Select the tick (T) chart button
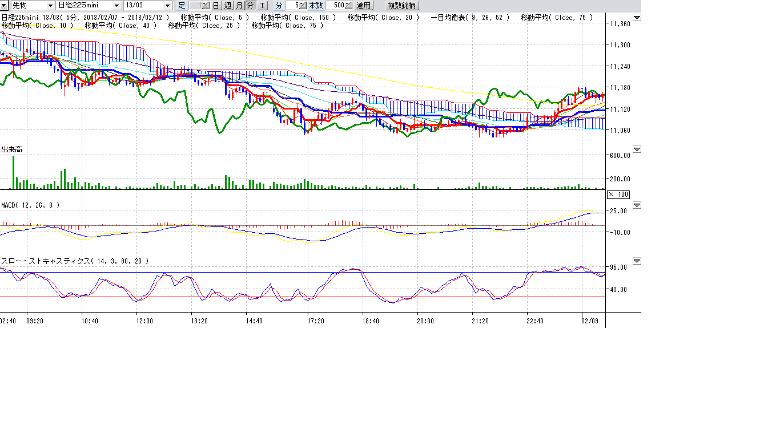Viewport: 780px width, 438px height. tap(262, 5)
